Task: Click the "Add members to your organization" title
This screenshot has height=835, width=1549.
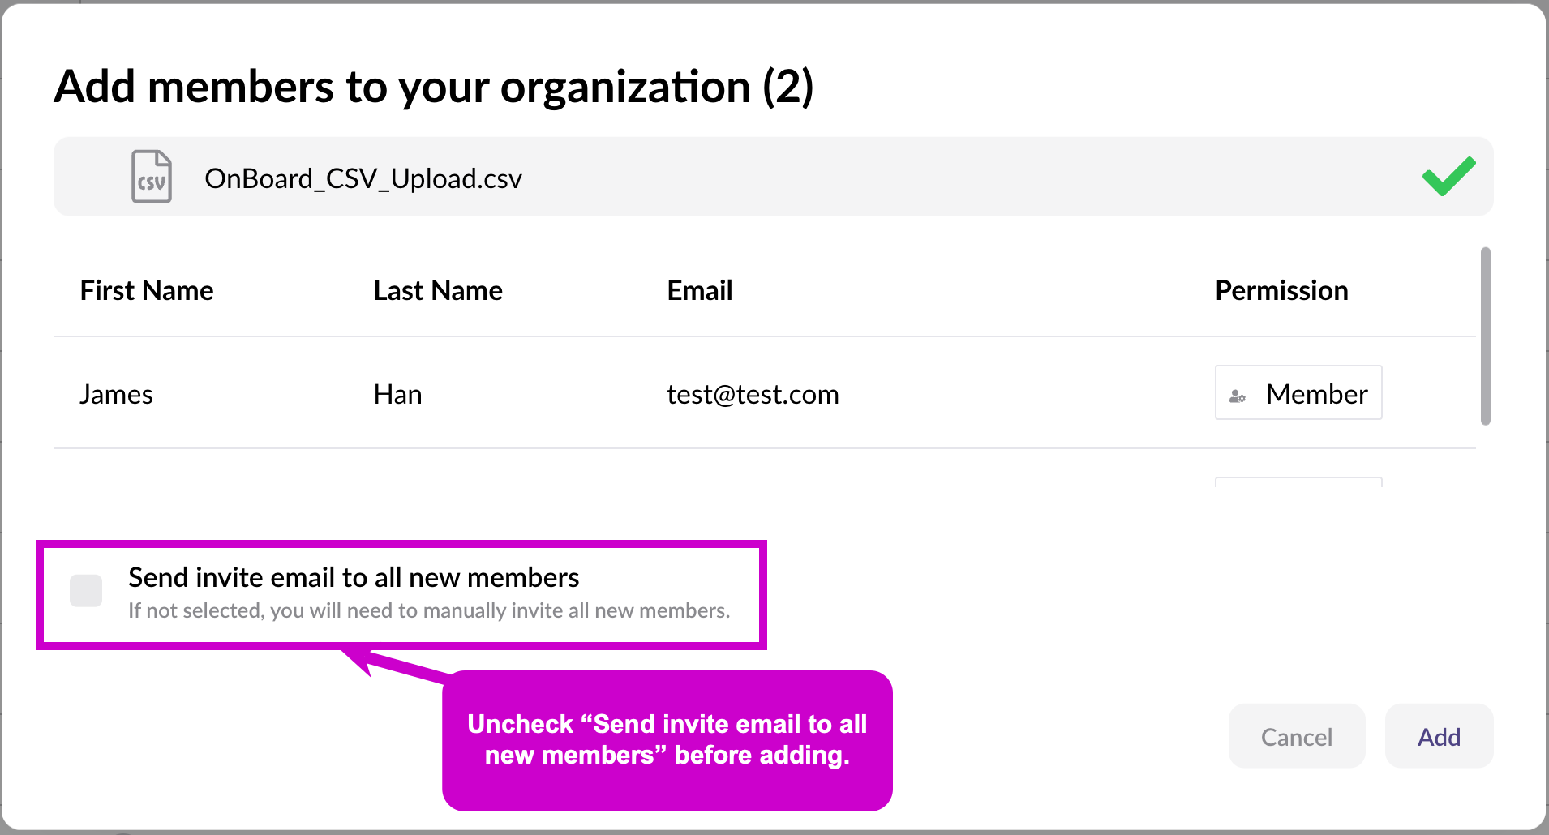Action: point(434,87)
